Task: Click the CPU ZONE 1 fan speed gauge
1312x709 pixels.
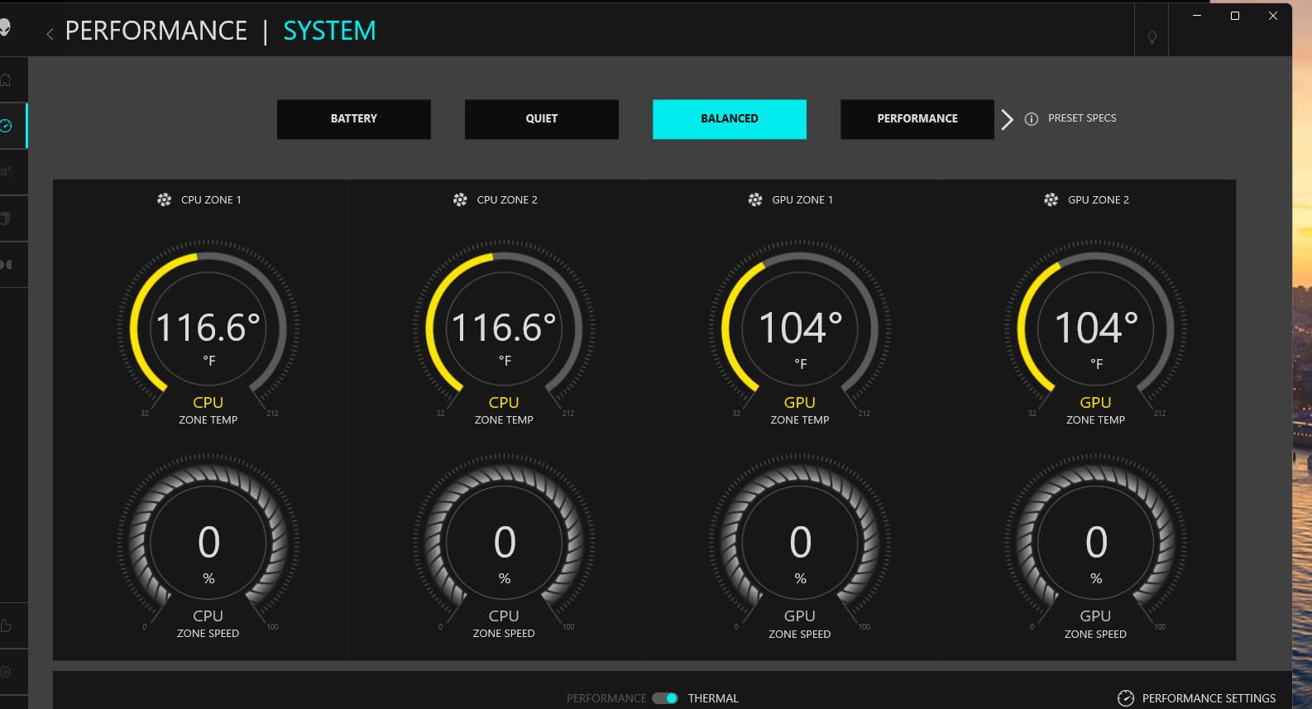Action: [208, 543]
